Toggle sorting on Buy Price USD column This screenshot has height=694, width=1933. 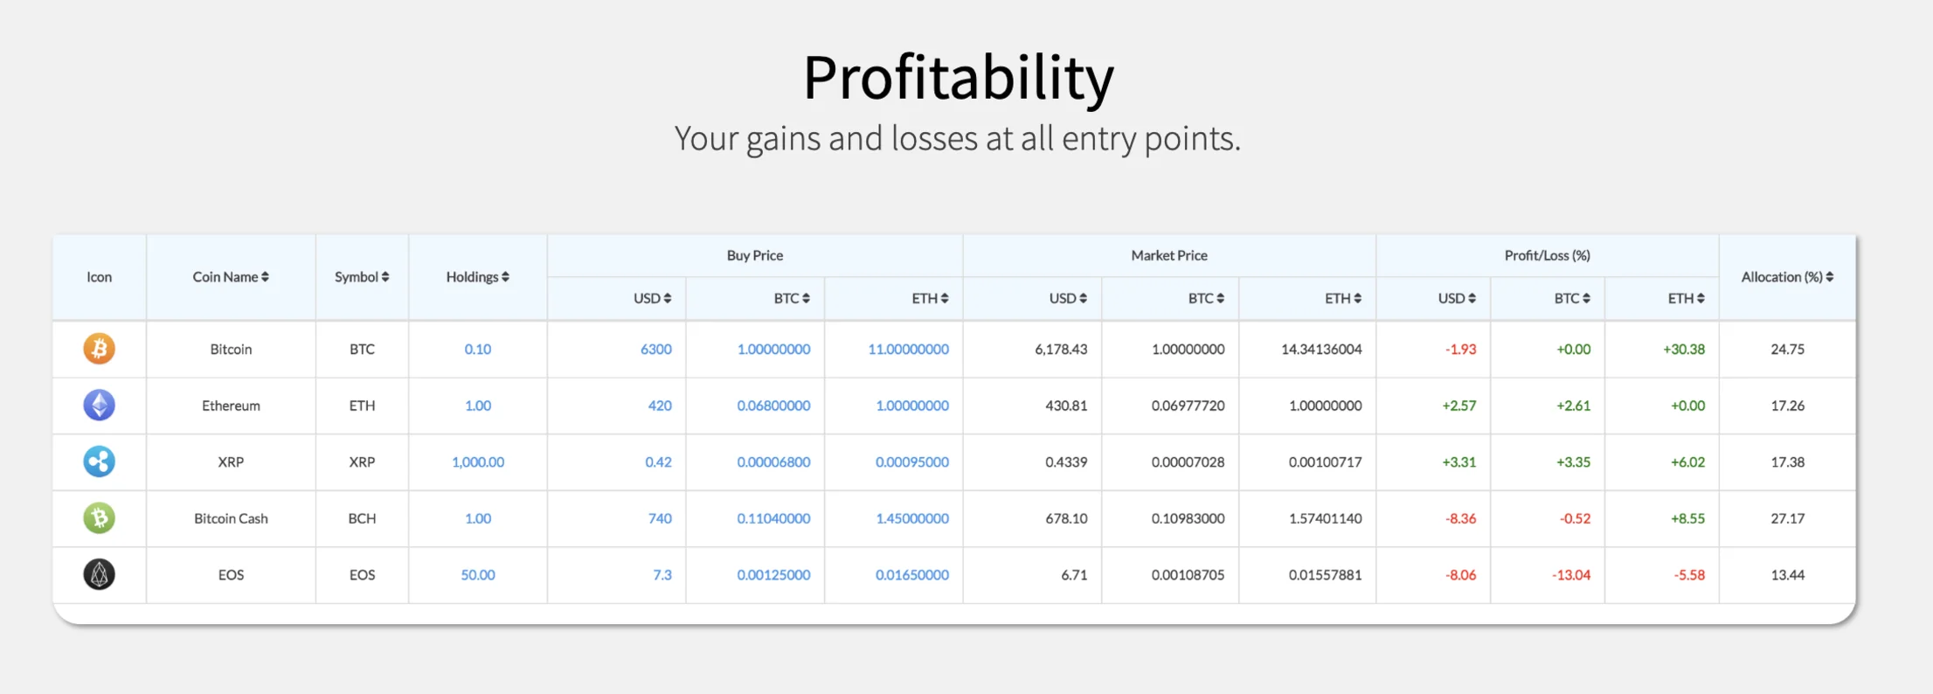pyautogui.click(x=669, y=298)
